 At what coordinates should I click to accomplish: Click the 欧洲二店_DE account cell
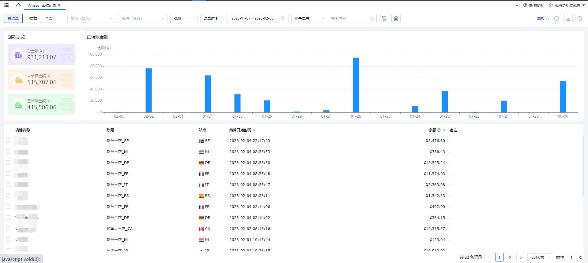118,218
